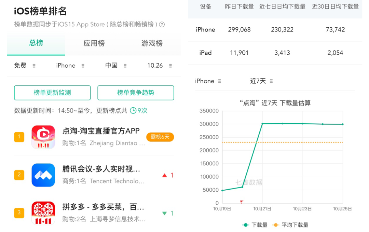Switch to the 游戏榜 tab
Screen dimensions: 369x232
[152, 43]
